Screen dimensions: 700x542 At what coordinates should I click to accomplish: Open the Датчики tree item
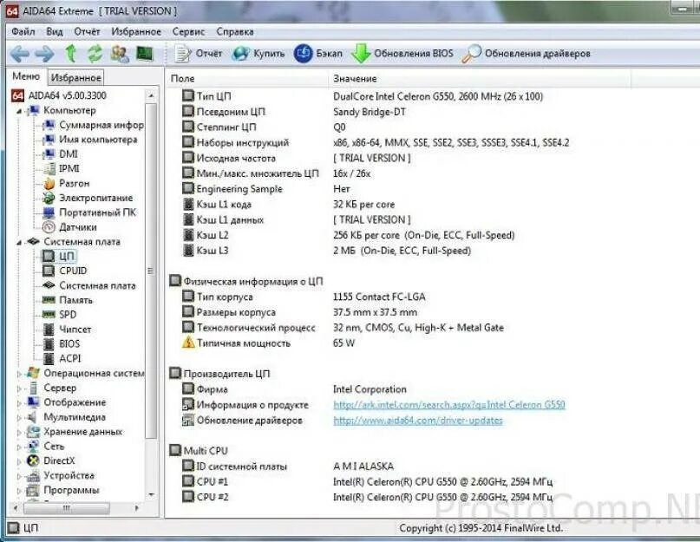69,227
